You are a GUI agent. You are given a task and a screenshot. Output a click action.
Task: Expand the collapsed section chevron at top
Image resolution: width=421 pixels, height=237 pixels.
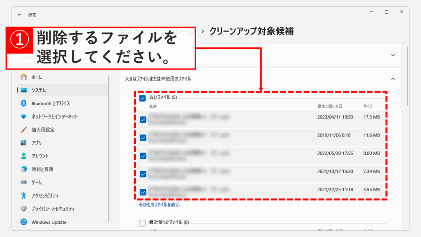click(393, 55)
